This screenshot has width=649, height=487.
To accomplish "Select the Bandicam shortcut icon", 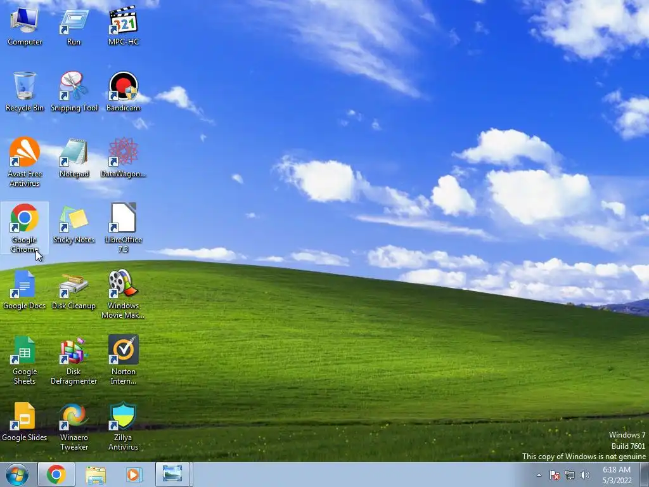I will click(124, 92).
